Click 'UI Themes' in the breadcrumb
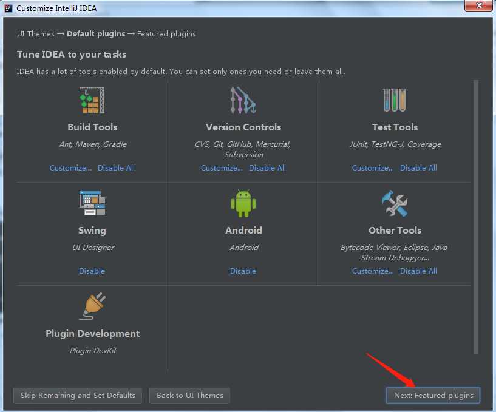This screenshot has height=412, width=496. (x=36, y=34)
